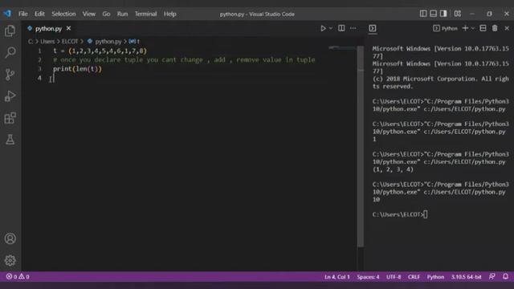Click the ELCOT breadcrumb segment
The width and height of the screenshot is (514, 289).
(x=70, y=42)
